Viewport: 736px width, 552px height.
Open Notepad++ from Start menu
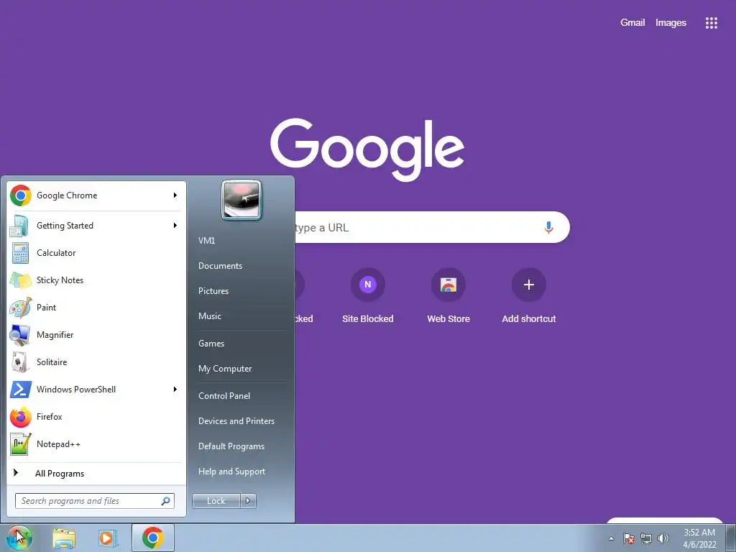96,444
